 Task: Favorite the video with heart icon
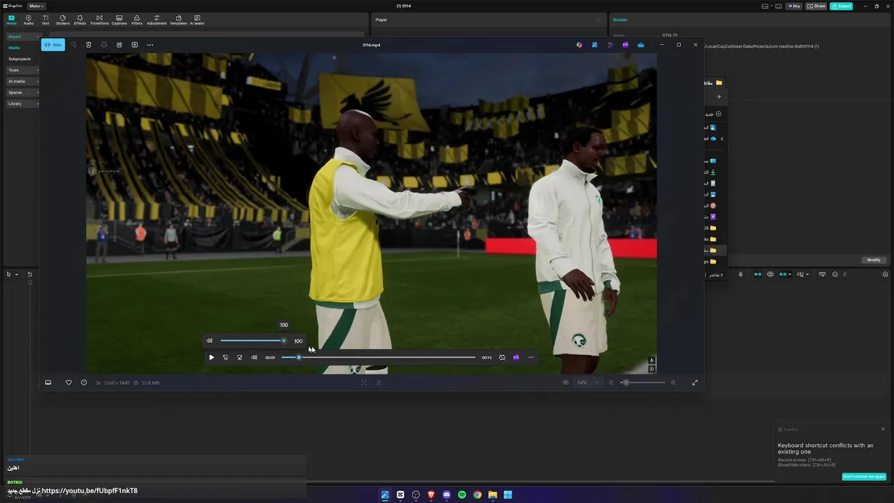[x=68, y=383]
